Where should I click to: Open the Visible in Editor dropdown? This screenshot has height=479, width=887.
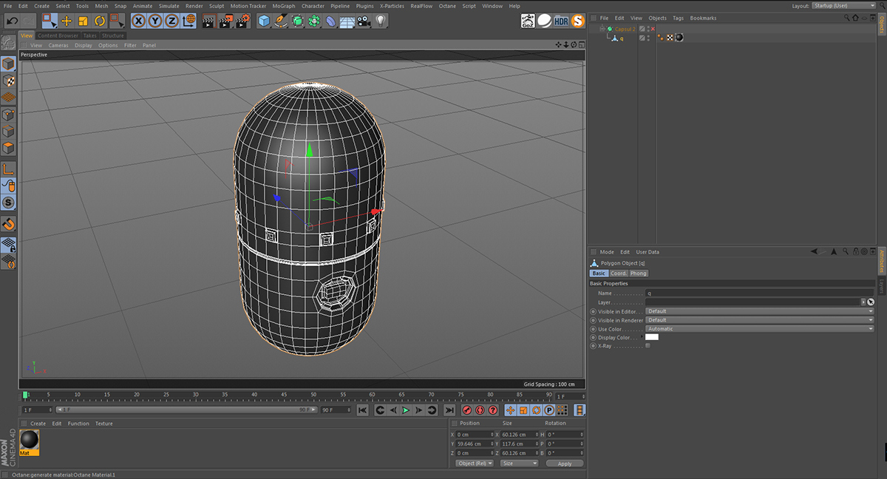pyautogui.click(x=759, y=311)
